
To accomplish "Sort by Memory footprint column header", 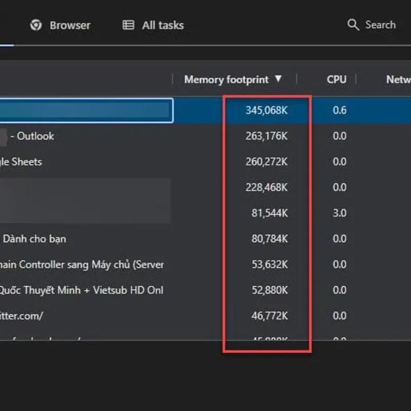I will click(233, 79).
